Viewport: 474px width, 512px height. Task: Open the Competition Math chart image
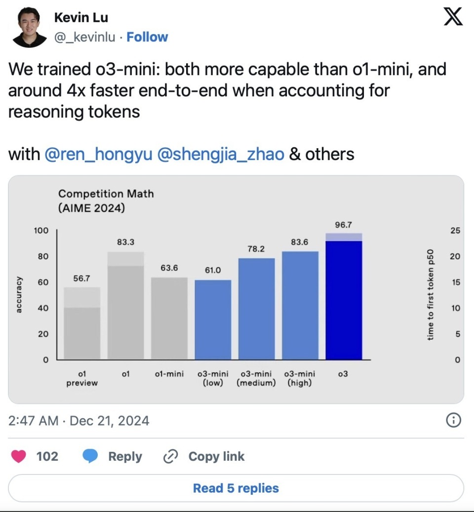pyautogui.click(x=237, y=289)
